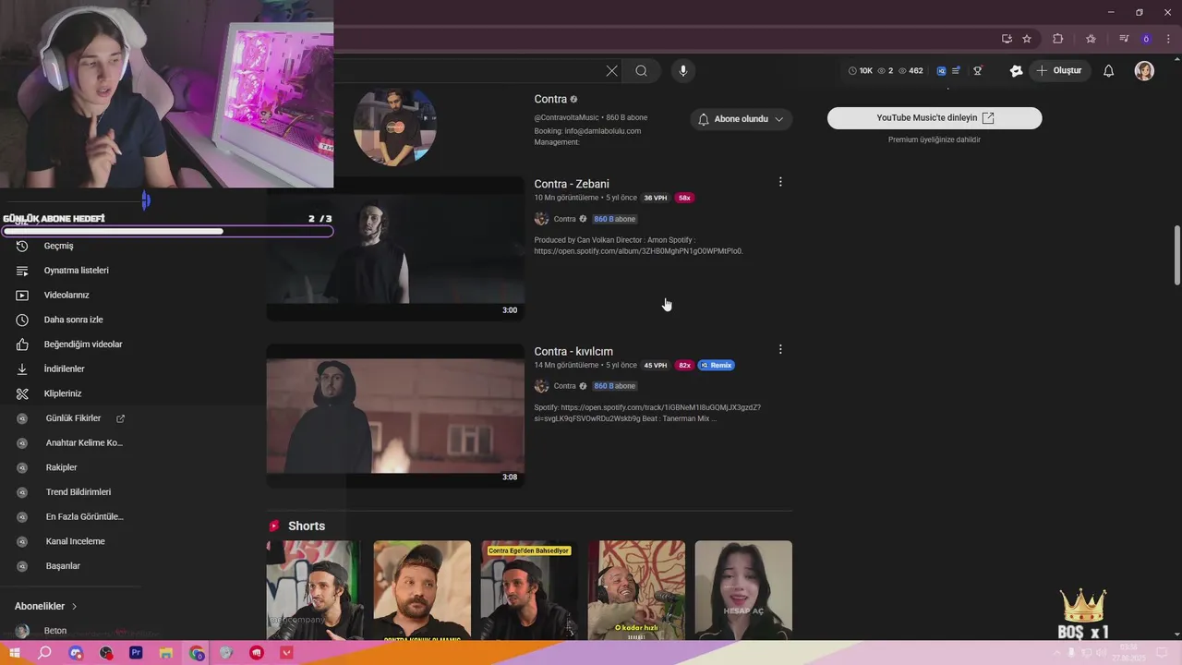The width and height of the screenshot is (1182, 665).
Task: Open the Contra channel avatar
Action: point(395,127)
